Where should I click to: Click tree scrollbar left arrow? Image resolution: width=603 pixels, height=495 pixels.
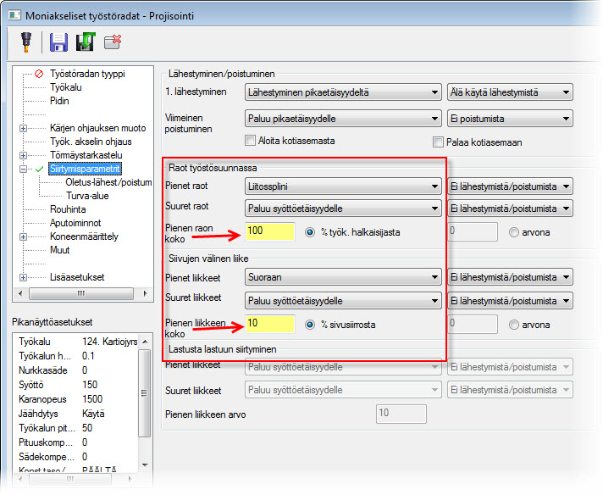pos(20,293)
